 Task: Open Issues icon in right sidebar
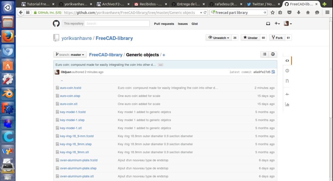287,71
